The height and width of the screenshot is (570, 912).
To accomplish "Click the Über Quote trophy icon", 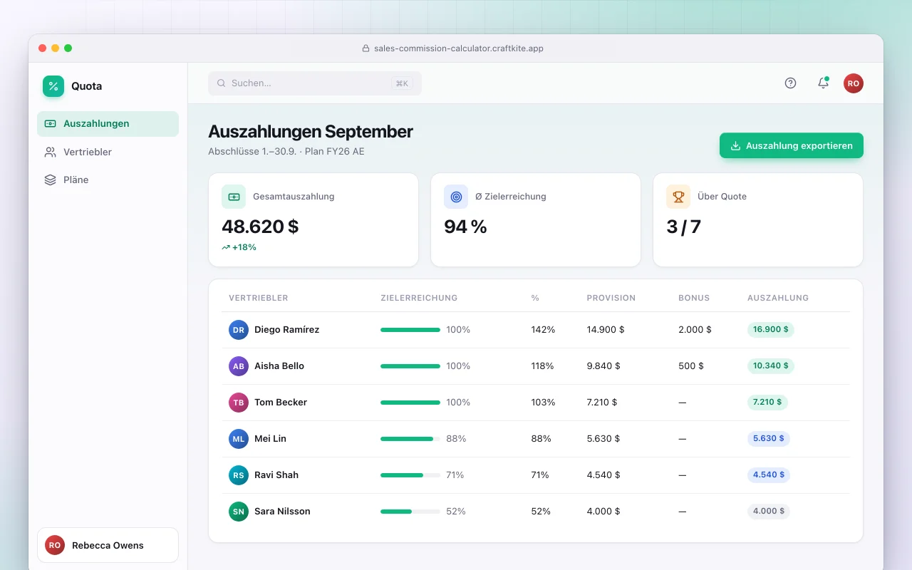I will [x=678, y=197].
